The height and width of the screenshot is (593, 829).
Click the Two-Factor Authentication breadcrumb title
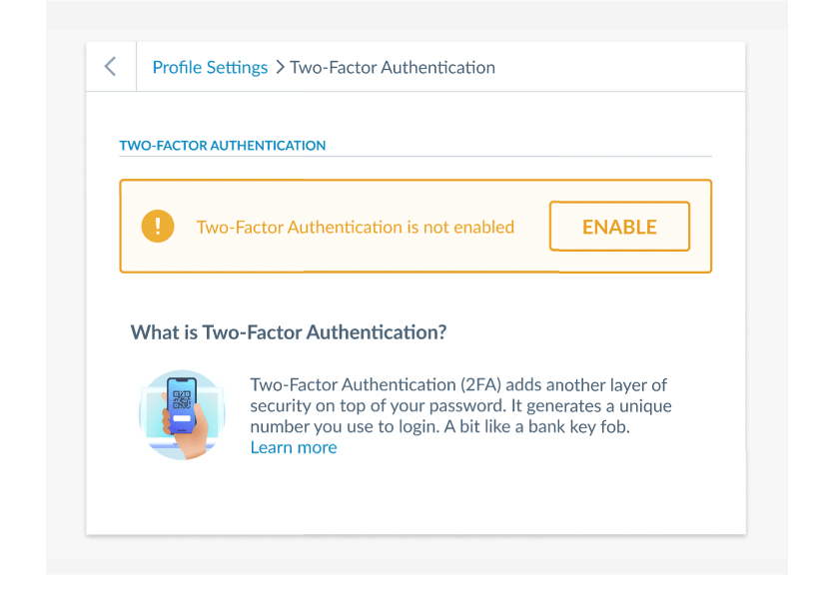(x=393, y=68)
